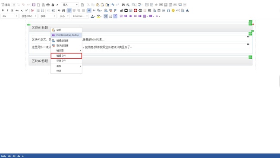Click the Source (源码) button
This screenshot has height=158, width=280.
pyautogui.click(x=6, y=5)
